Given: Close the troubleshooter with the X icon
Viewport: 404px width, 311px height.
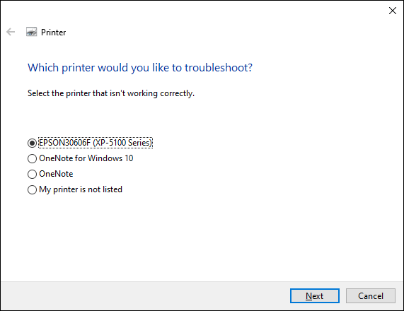Looking at the screenshot, I should pos(393,11).
